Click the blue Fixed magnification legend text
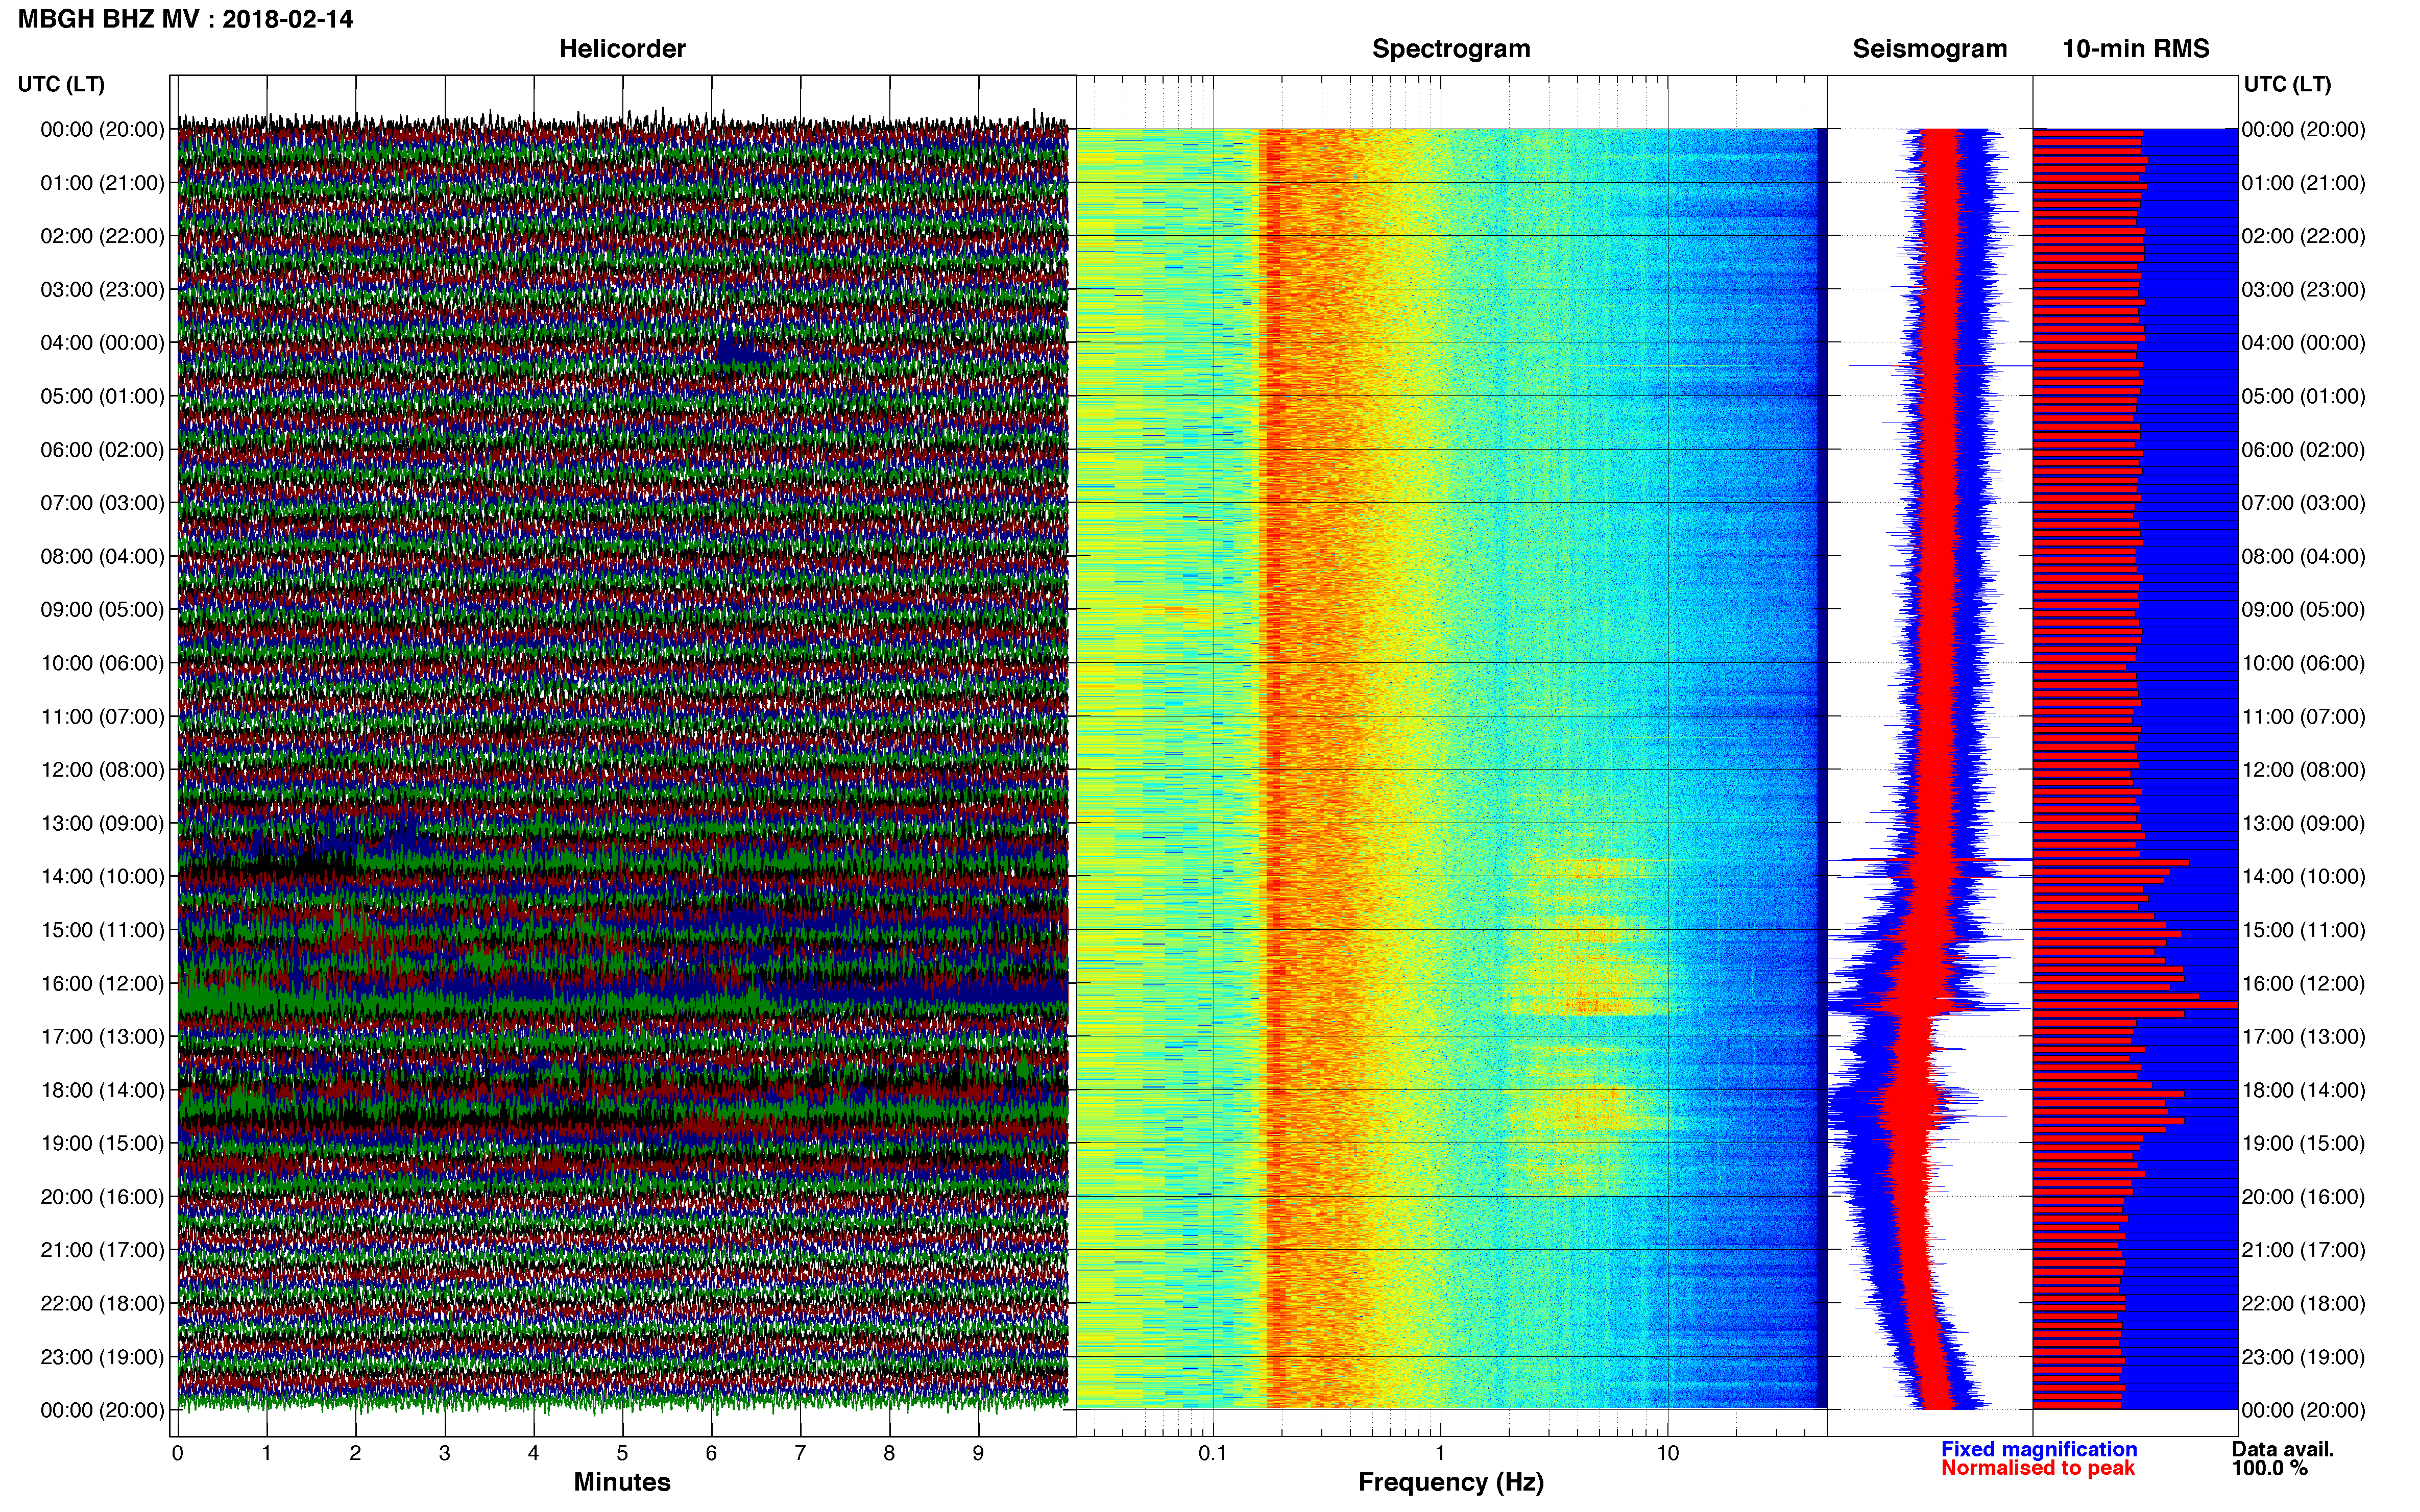 [x=2039, y=1449]
